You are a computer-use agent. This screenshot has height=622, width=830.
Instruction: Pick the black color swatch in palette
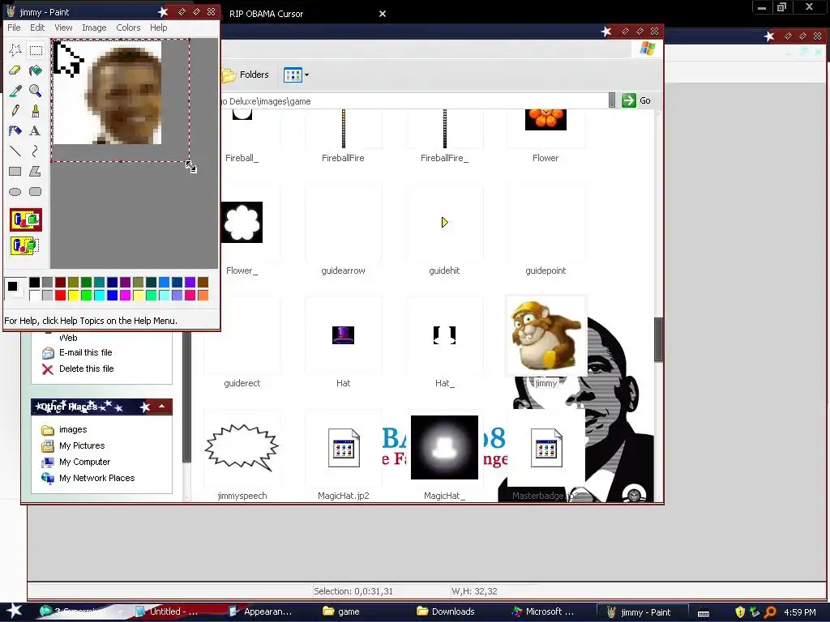tap(34, 283)
